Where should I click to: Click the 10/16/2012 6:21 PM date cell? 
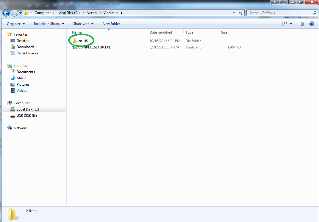(165, 41)
